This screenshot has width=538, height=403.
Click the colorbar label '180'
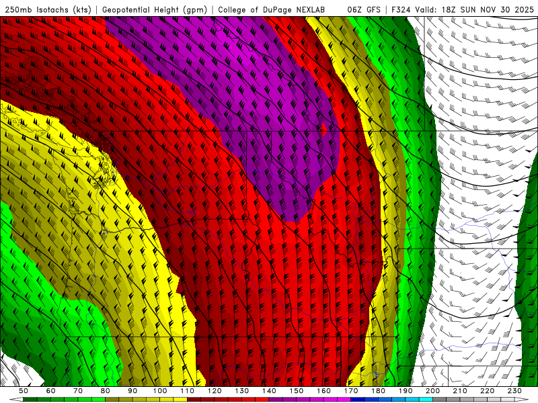pyautogui.click(x=378, y=391)
